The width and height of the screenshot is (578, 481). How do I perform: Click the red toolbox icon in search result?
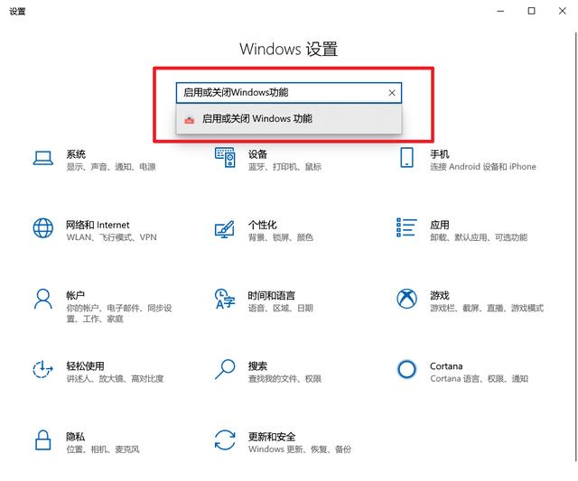[189, 119]
